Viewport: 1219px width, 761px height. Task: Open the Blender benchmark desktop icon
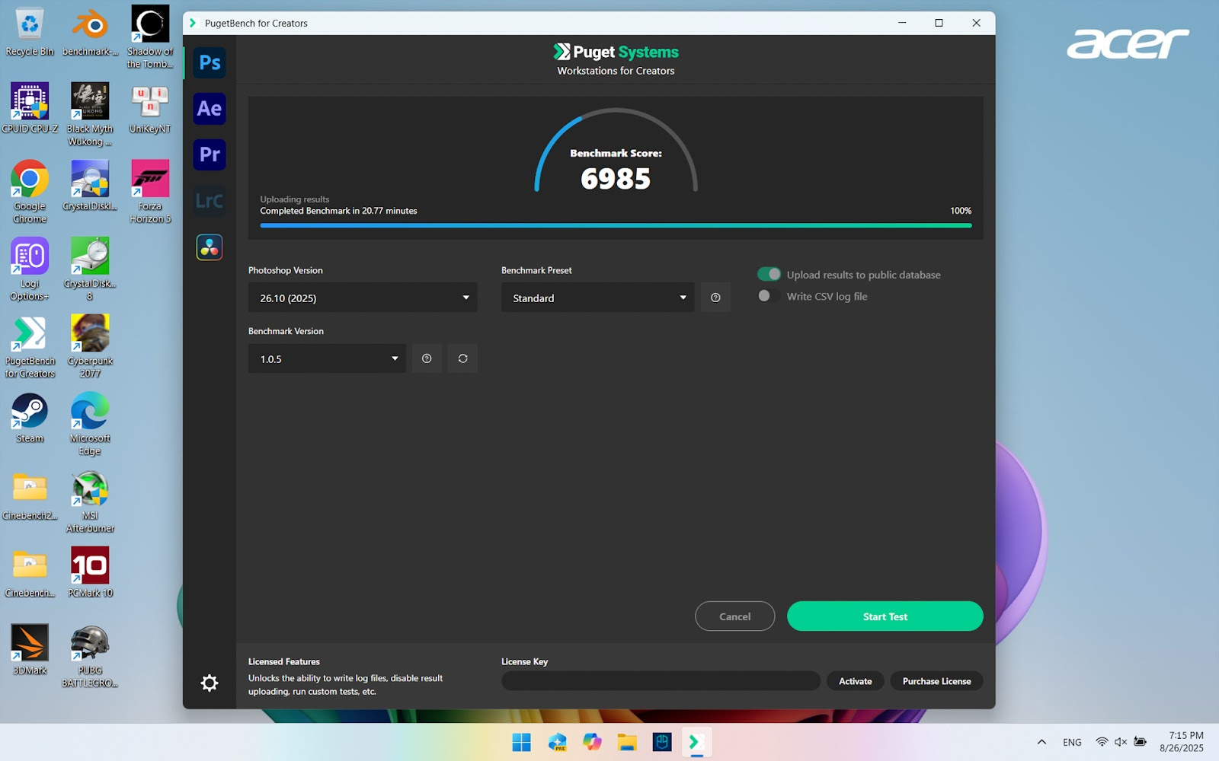click(x=90, y=33)
